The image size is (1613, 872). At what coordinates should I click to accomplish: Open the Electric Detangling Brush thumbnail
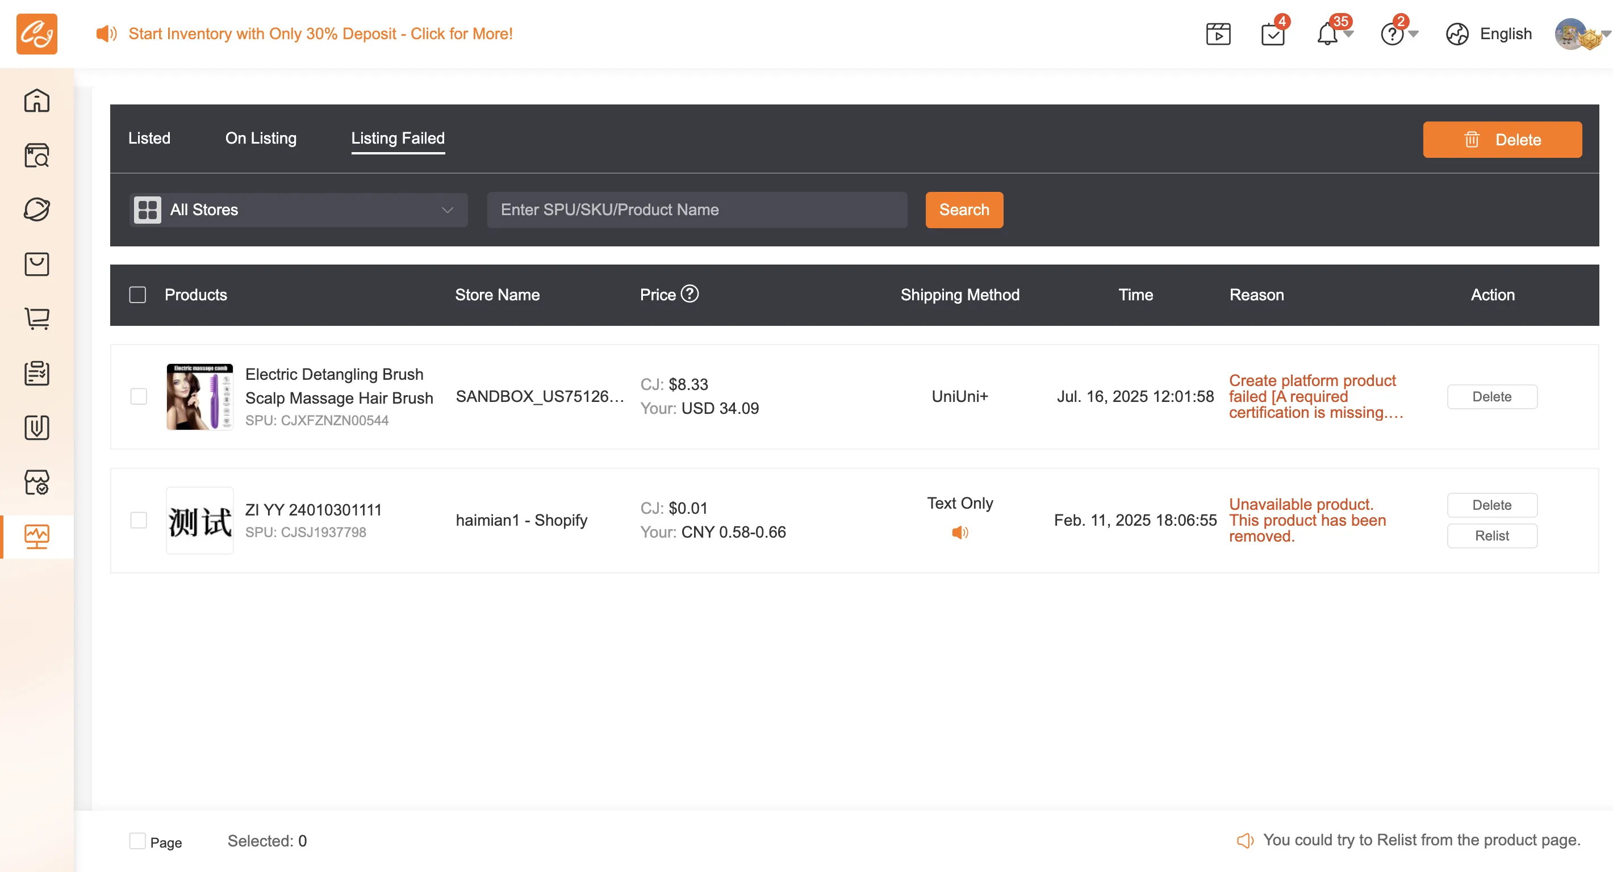tap(199, 396)
